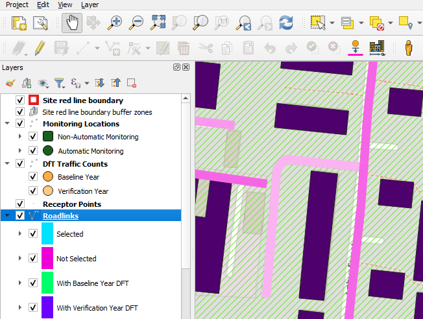
Task: Select the Baseline Year layer entry
Action: (79, 177)
